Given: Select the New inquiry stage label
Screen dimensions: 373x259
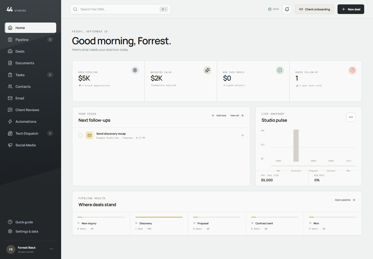Looking at the screenshot, I should point(89,223).
